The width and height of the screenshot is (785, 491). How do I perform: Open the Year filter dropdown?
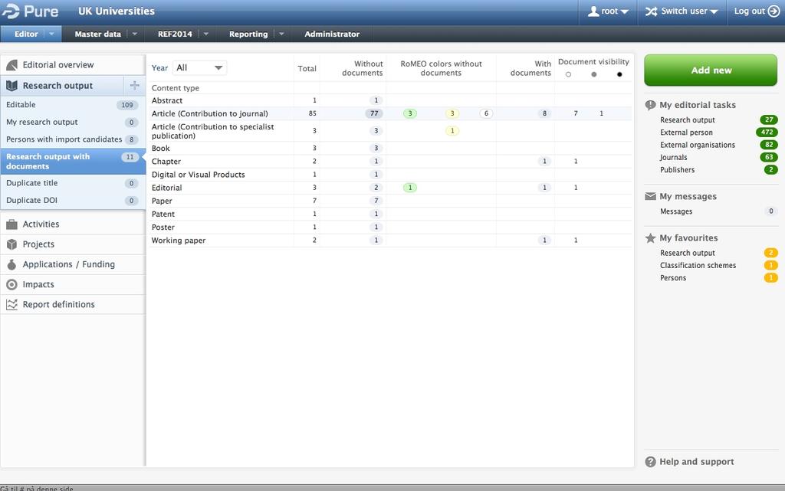click(199, 68)
